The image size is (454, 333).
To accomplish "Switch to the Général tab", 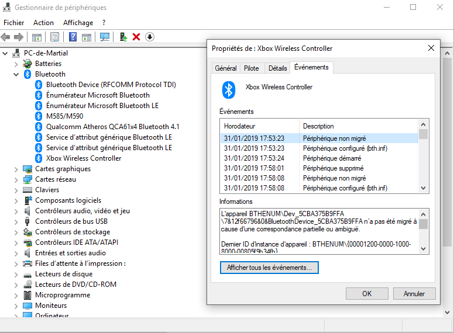I will (226, 68).
